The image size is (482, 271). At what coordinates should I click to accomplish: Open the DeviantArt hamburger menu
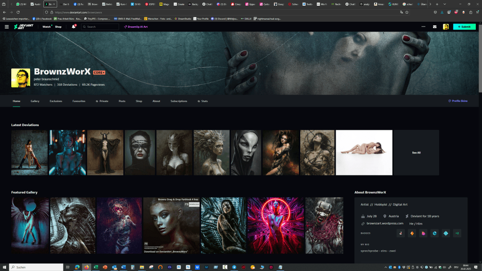(x=7, y=27)
